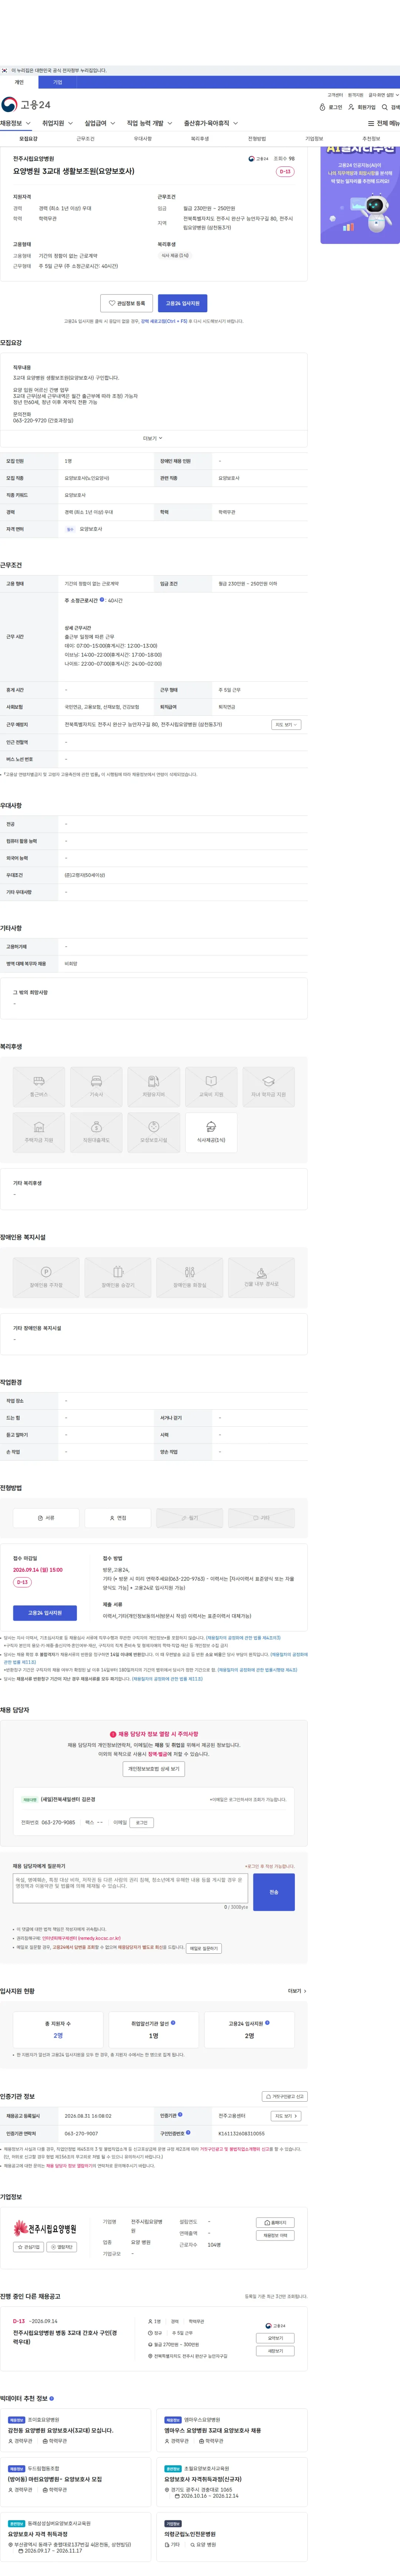Expand the 직업 능력 개발 menu

click(x=150, y=124)
